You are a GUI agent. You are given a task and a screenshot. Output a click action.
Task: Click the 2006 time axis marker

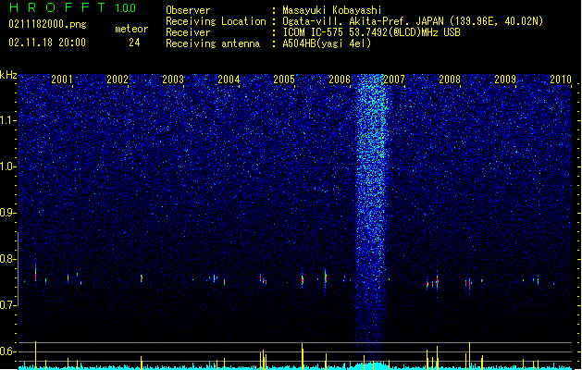tap(340, 80)
